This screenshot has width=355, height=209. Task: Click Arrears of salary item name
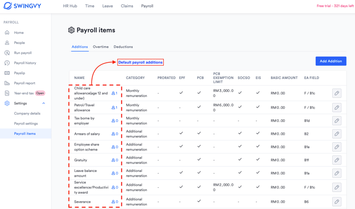pyautogui.click(x=87, y=134)
